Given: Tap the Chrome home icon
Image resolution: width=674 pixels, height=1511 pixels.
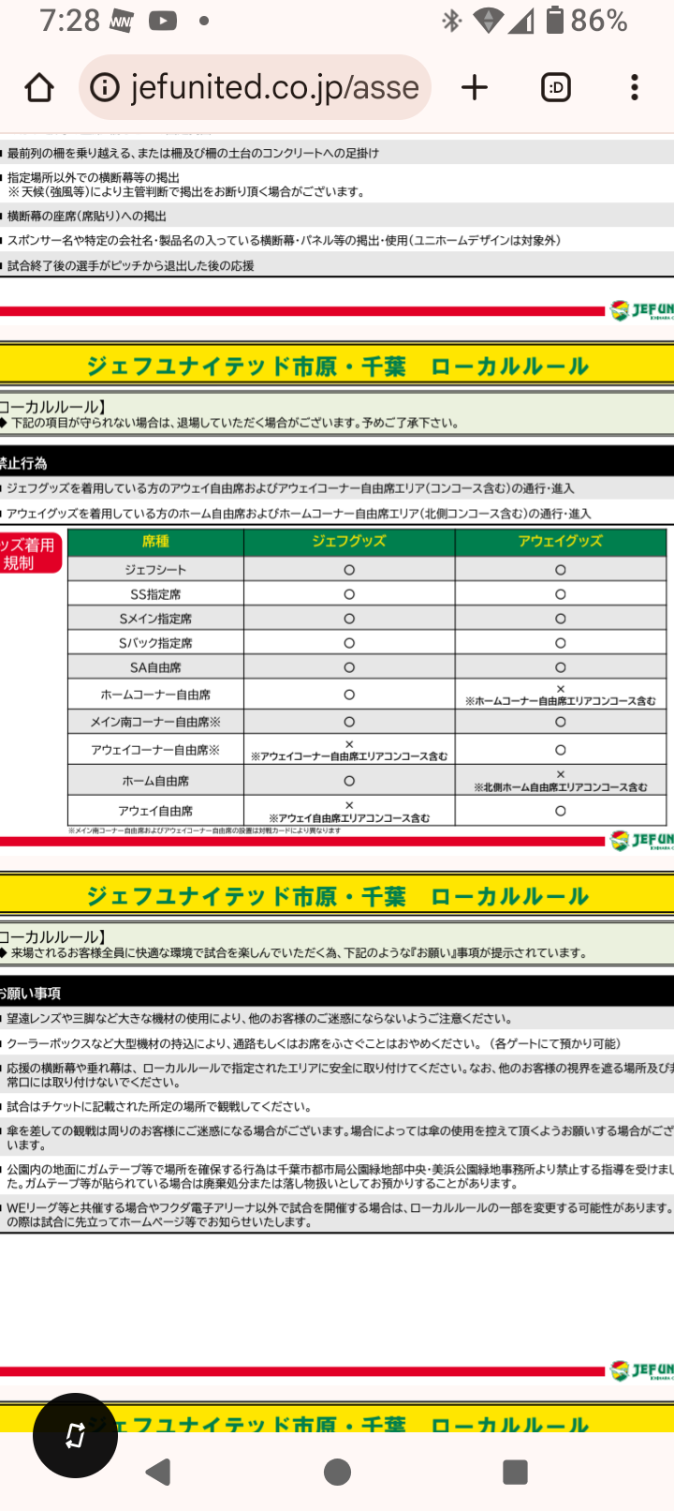Looking at the screenshot, I should 39,88.
